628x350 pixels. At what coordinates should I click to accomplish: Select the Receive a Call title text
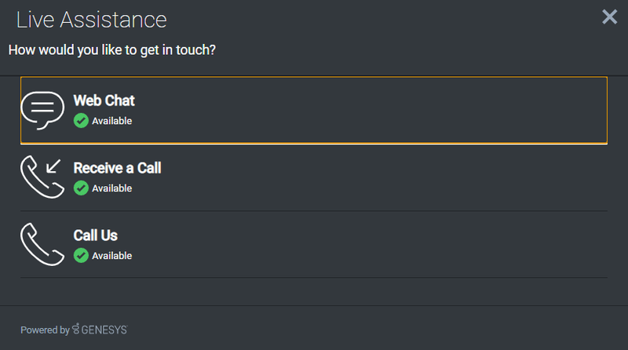(117, 168)
